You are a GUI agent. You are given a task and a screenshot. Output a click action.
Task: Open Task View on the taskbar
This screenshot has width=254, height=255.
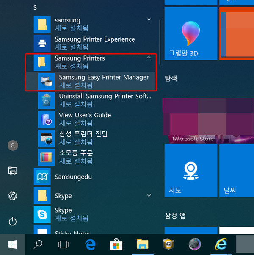(63, 244)
